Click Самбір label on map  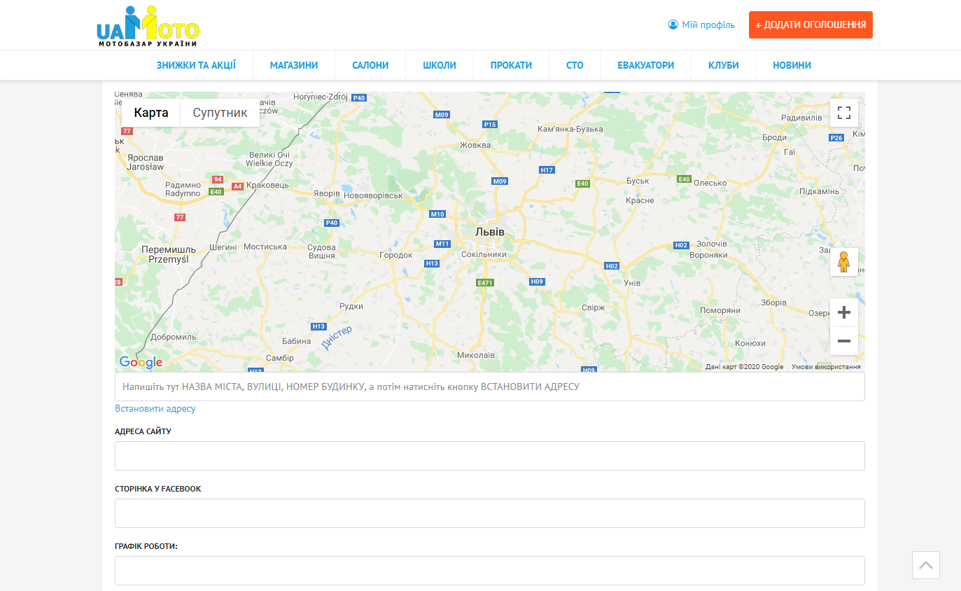(280, 357)
